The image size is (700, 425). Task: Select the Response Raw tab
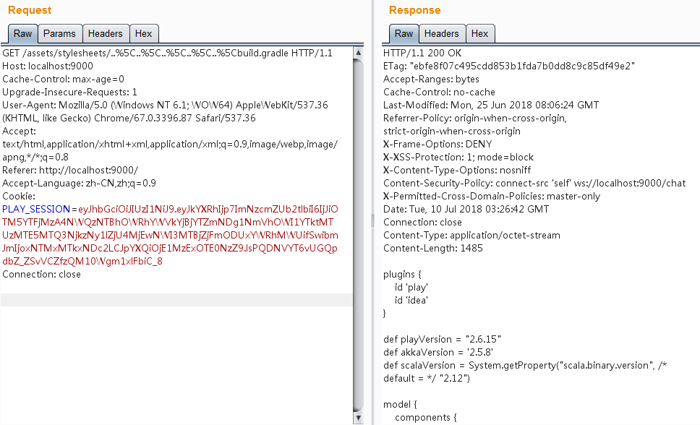[404, 33]
